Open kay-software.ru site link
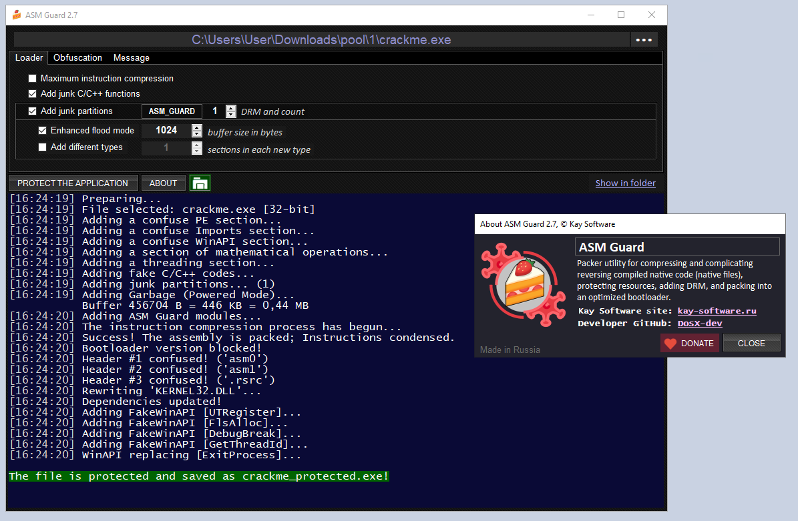Screen dimensions: 798x521 pos(717,311)
